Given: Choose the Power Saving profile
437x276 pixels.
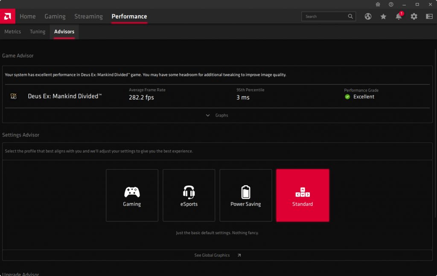Looking at the screenshot, I should point(245,195).
